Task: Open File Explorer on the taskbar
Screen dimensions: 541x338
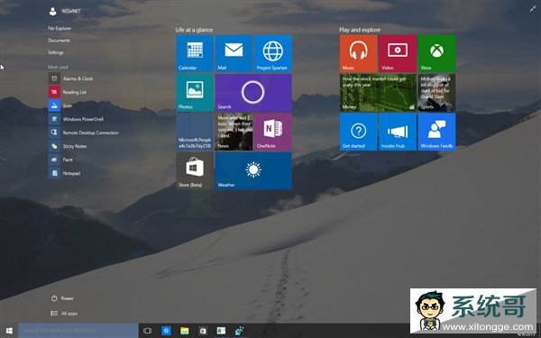Action: coord(185,331)
